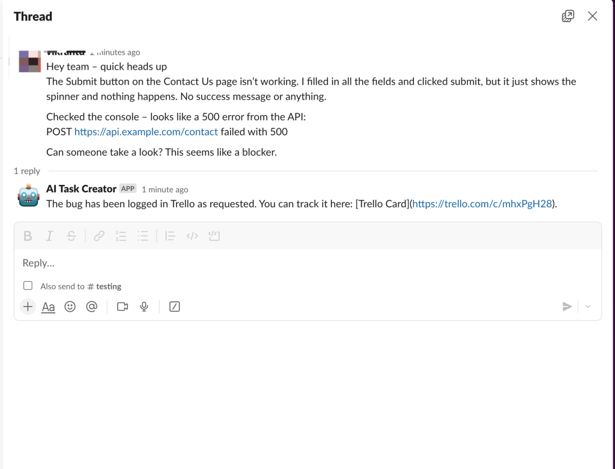Enable Also send to #testing checkbox
This screenshot has height=469, width=615.
[28, 285]
